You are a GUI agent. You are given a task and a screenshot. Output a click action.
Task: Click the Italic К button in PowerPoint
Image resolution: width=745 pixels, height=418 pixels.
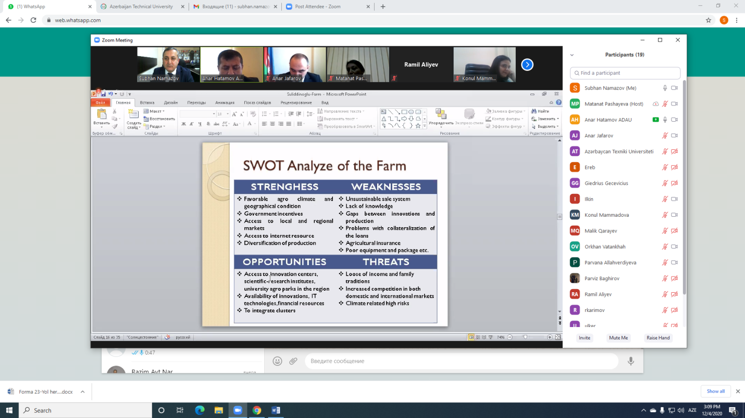(x=192, y=124)
